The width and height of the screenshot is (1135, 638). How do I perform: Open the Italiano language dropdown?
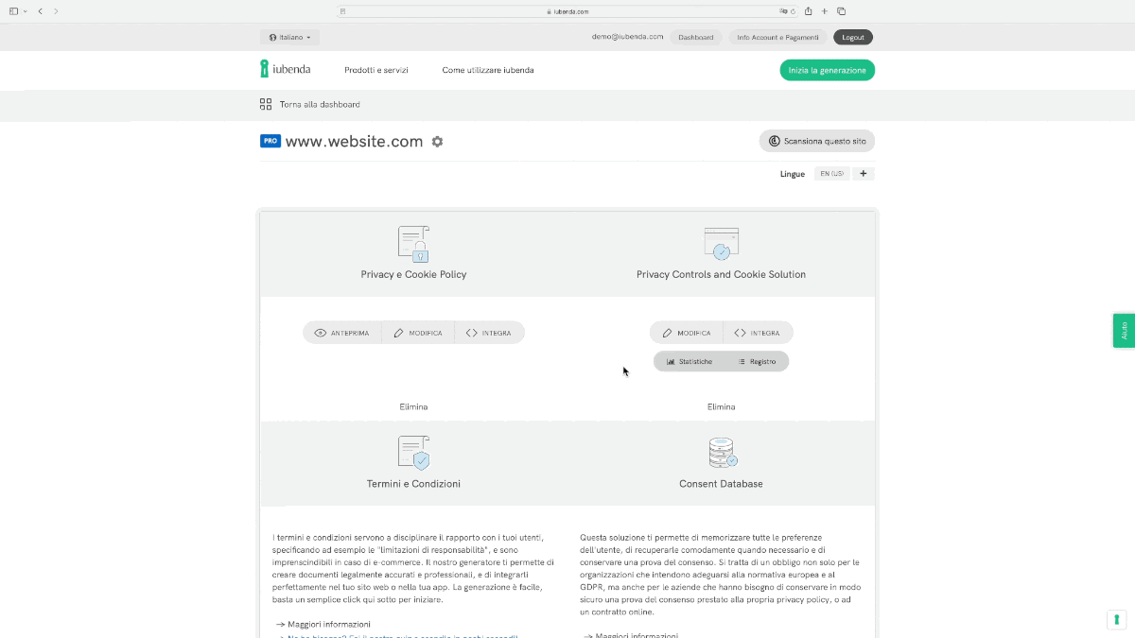[x=289, y=37]
